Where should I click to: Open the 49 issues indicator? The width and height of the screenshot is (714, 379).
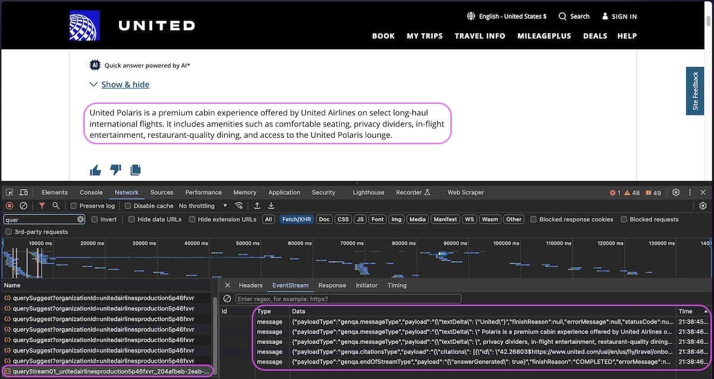pyautogui.click(x=653, y=192)
